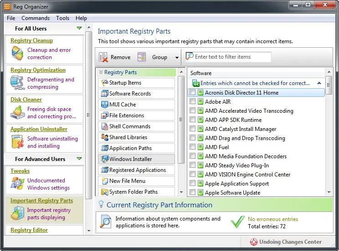This screenshot has width=339, height=251.
Task: Check AMD Drag and Drop Transcoding checkbox
Action: 192,138
